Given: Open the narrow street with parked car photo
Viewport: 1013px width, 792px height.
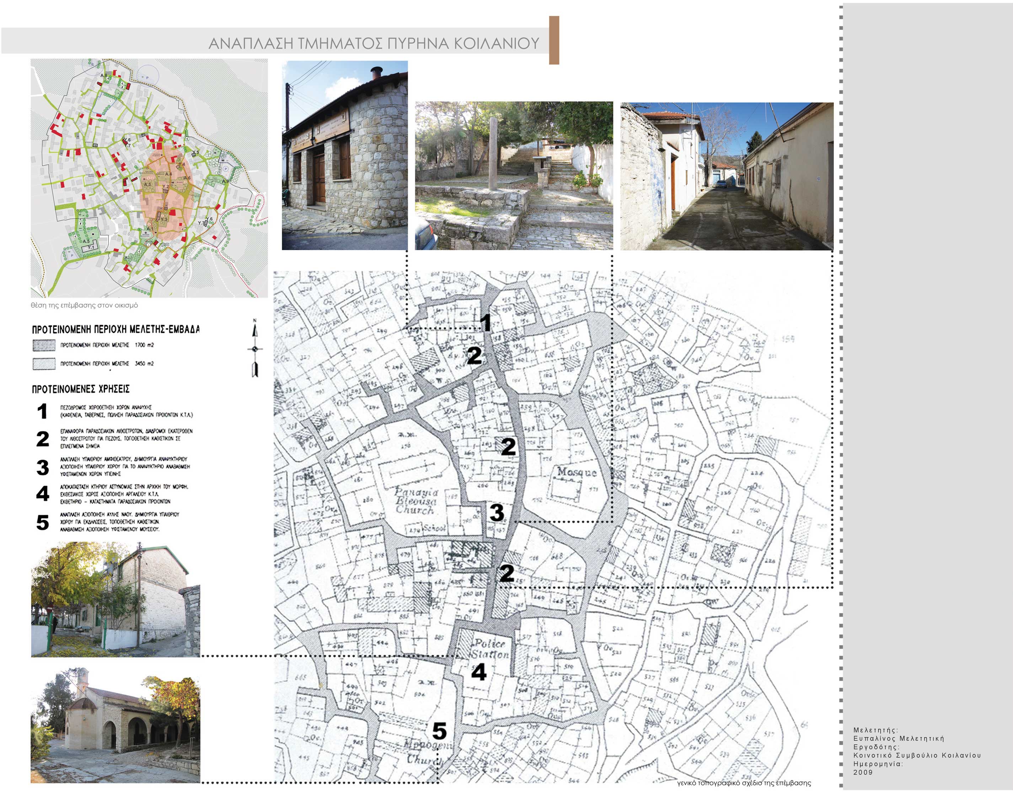Looking at the screenshot, I should (727, 176).
